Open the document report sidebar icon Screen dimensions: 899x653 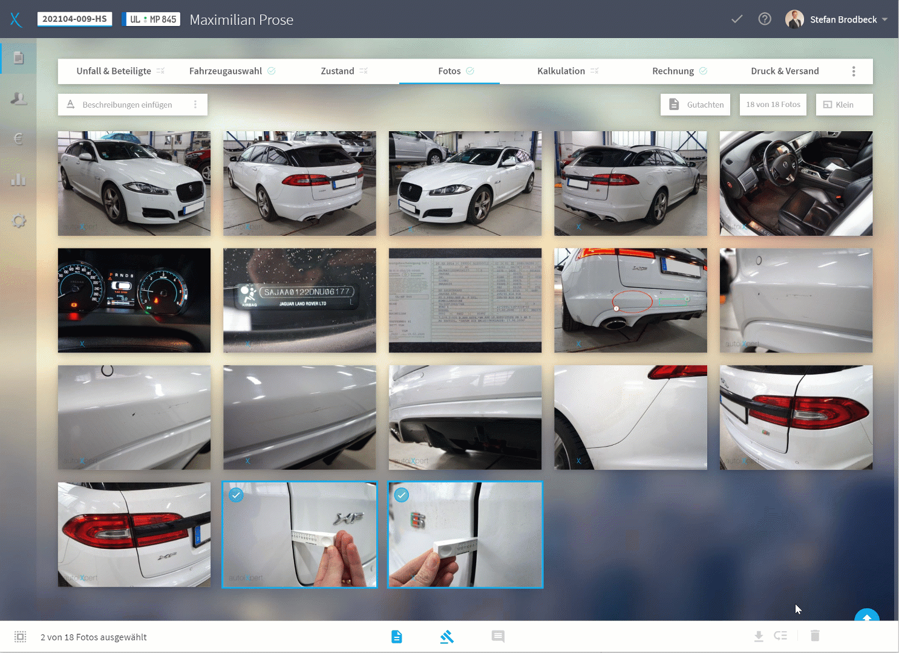pyautogui.click(x=19, y=58)
